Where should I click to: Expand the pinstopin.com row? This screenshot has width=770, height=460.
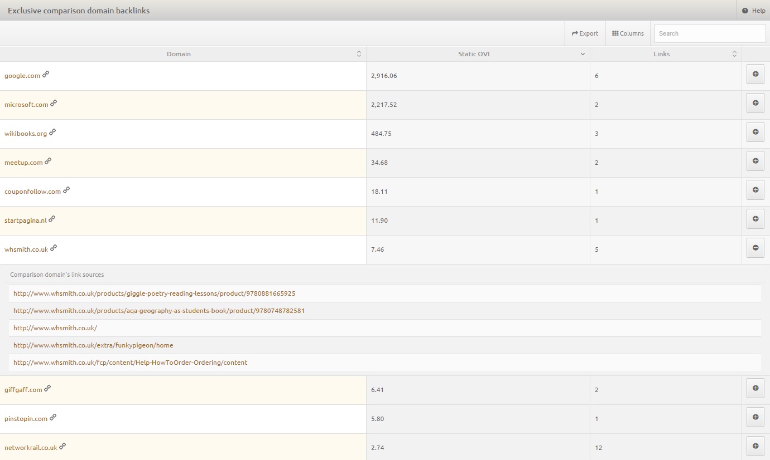(x=755, y=417)
